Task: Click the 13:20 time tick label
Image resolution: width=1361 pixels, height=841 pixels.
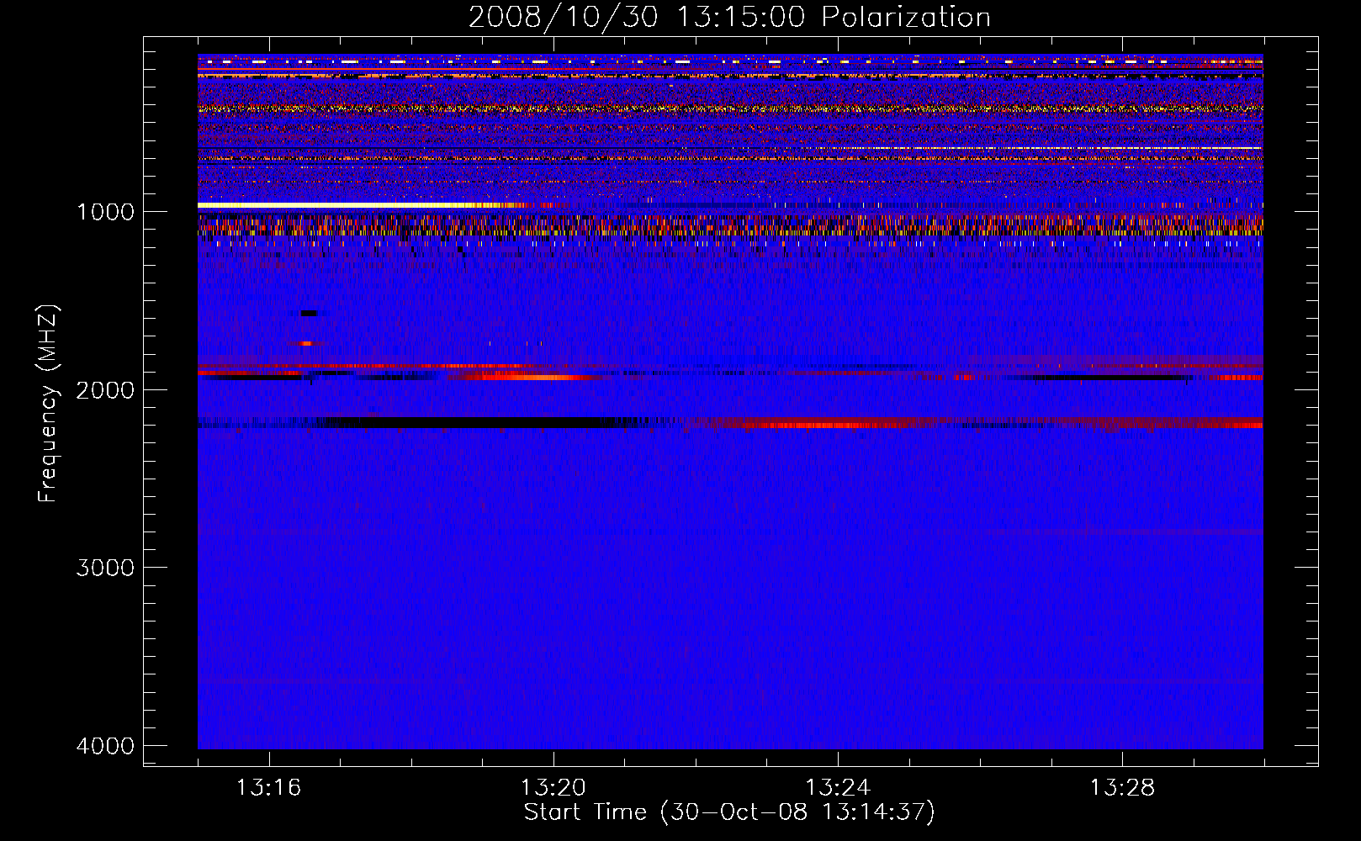Action: click(553, 788)
